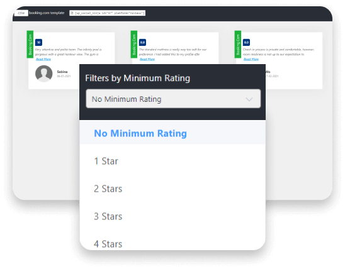
Task: Open Read More on the mattress review
Action: [147, 59]
